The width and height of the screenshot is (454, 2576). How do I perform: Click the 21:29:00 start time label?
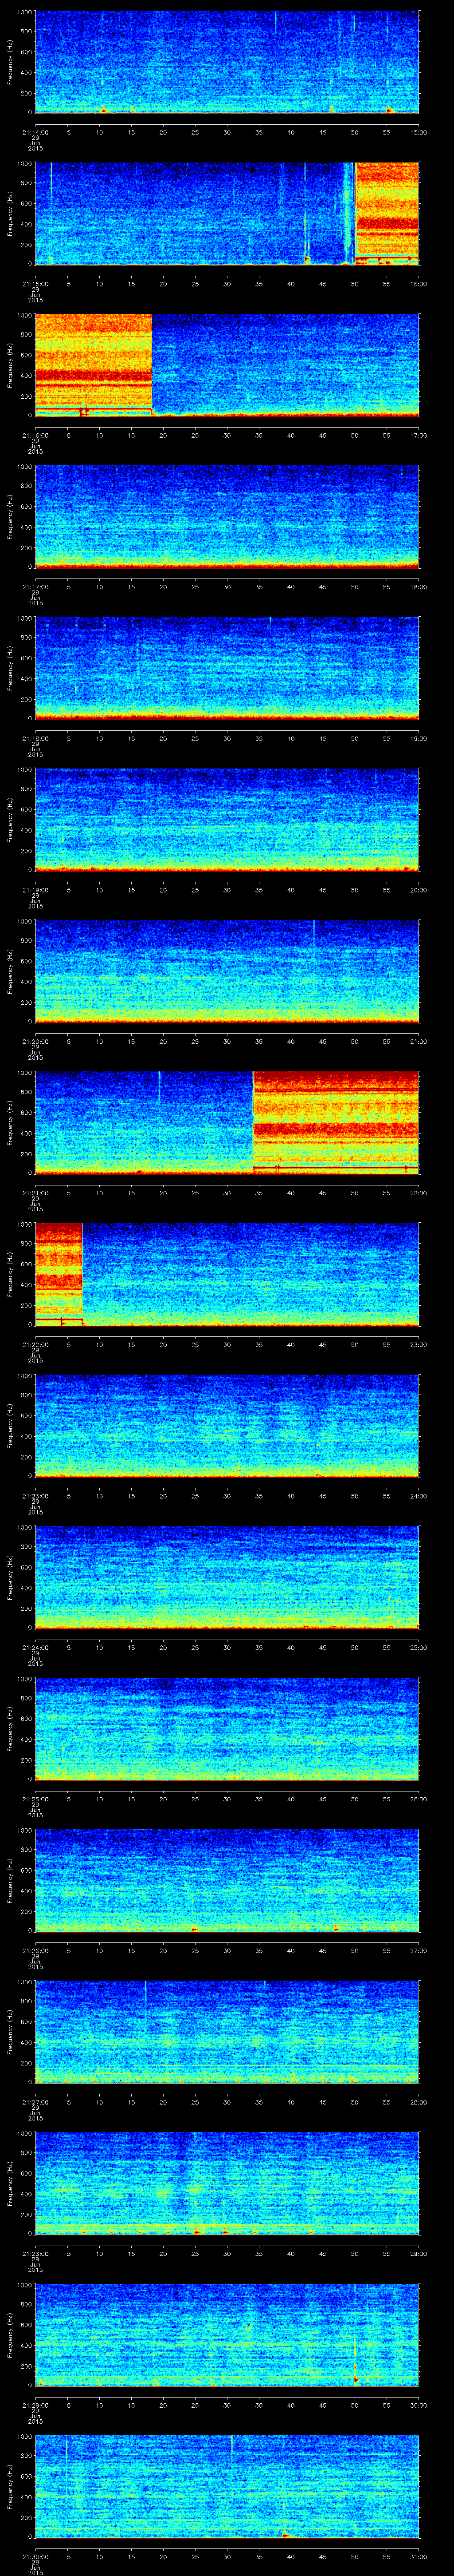[34, 2405]
